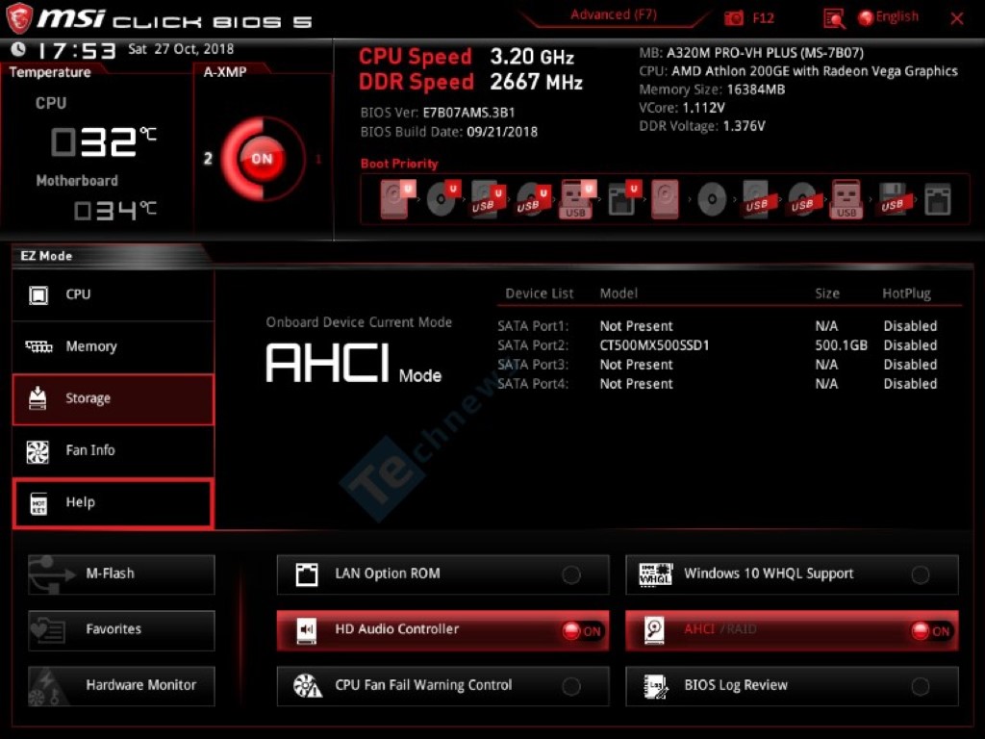Image resolution: width=985 pixels, height=739 pixels.
Task: Take a screenshot with the F12 camera icon
Action: point(734,18)
